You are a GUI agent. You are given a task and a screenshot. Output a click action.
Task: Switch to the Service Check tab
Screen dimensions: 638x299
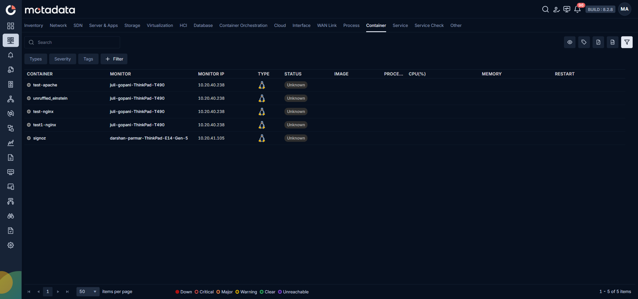click(429, 26)
